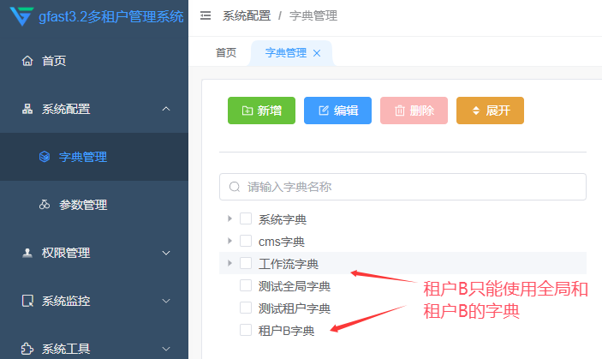602x359 pixels.
Task: Open 参数管理 in the sidebar
Action: pyautogui.click(x=82, y=205)
